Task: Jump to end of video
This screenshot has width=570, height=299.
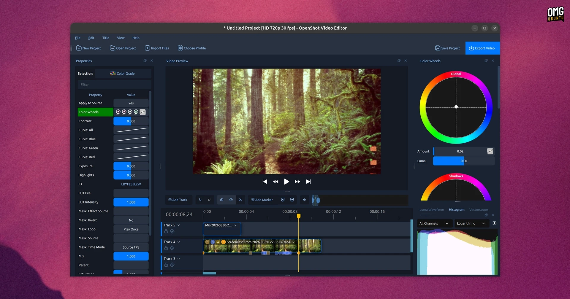Action: click(x=308, y=182)
